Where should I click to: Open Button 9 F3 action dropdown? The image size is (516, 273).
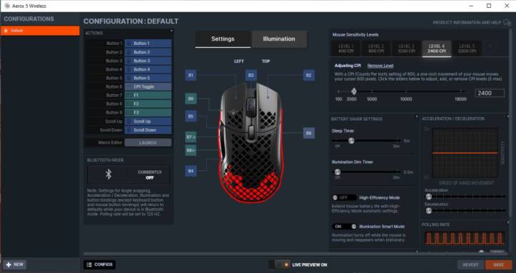tap(148, 113)
